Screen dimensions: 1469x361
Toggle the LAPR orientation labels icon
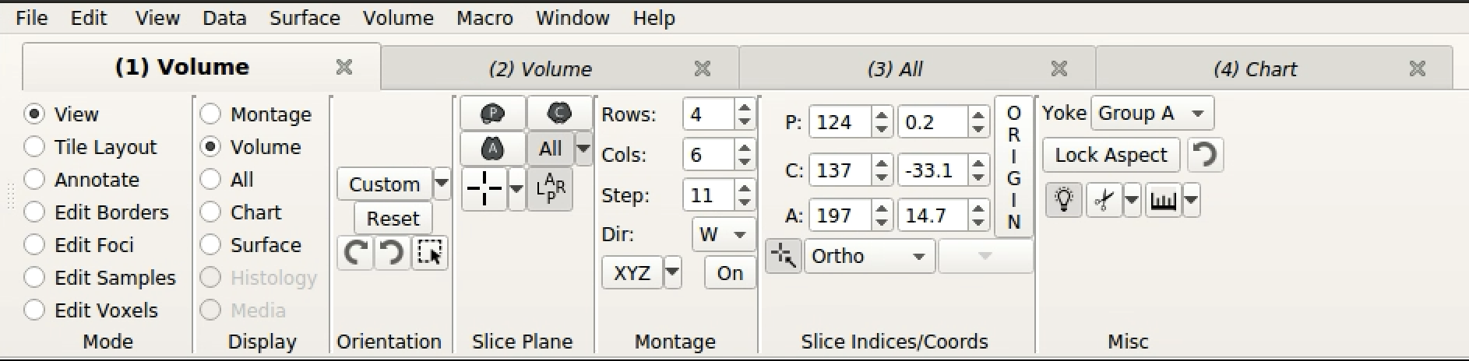point(550,189)
